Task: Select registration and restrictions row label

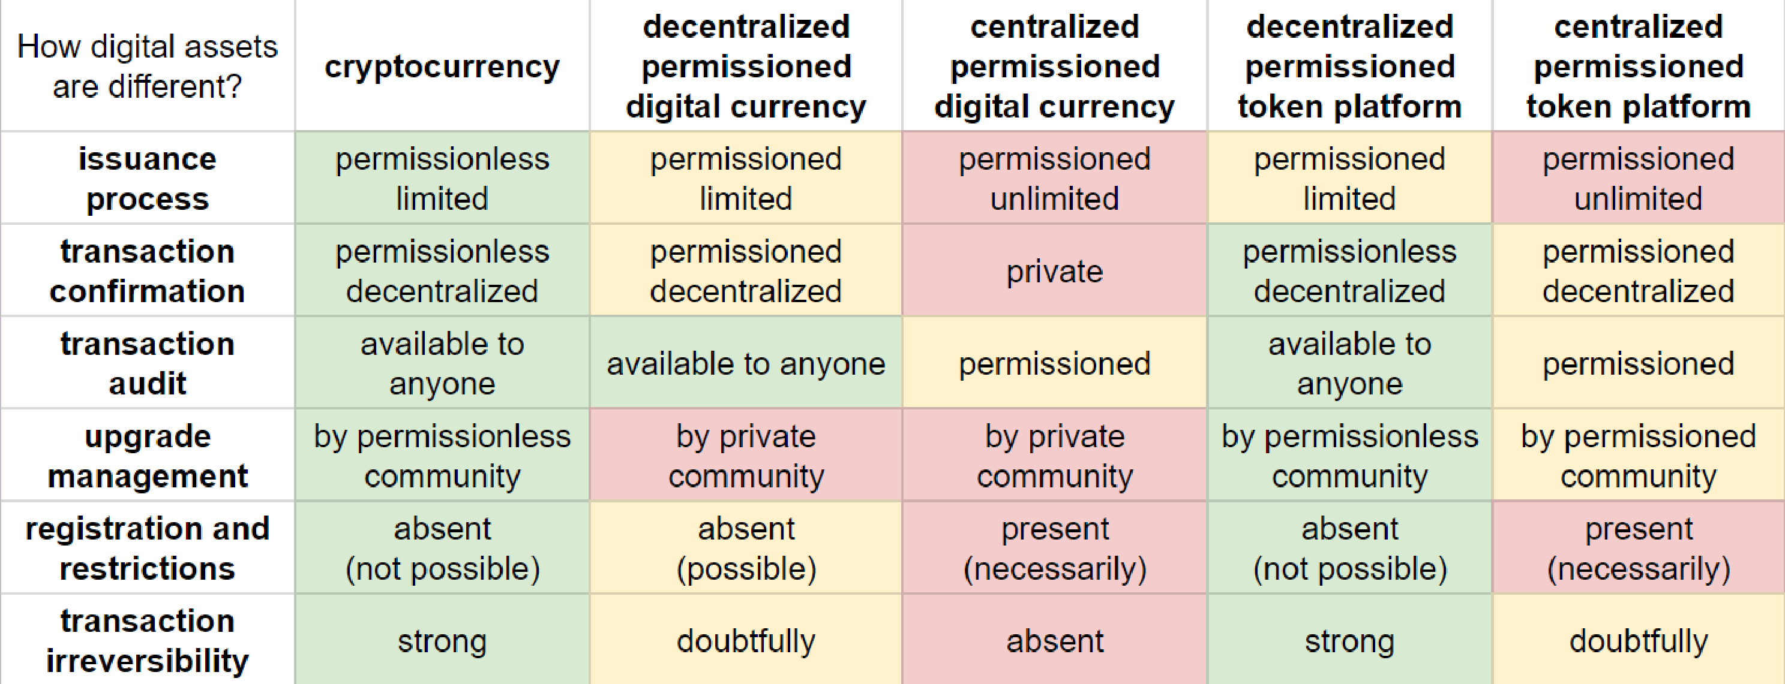Action: coord(148,547)
